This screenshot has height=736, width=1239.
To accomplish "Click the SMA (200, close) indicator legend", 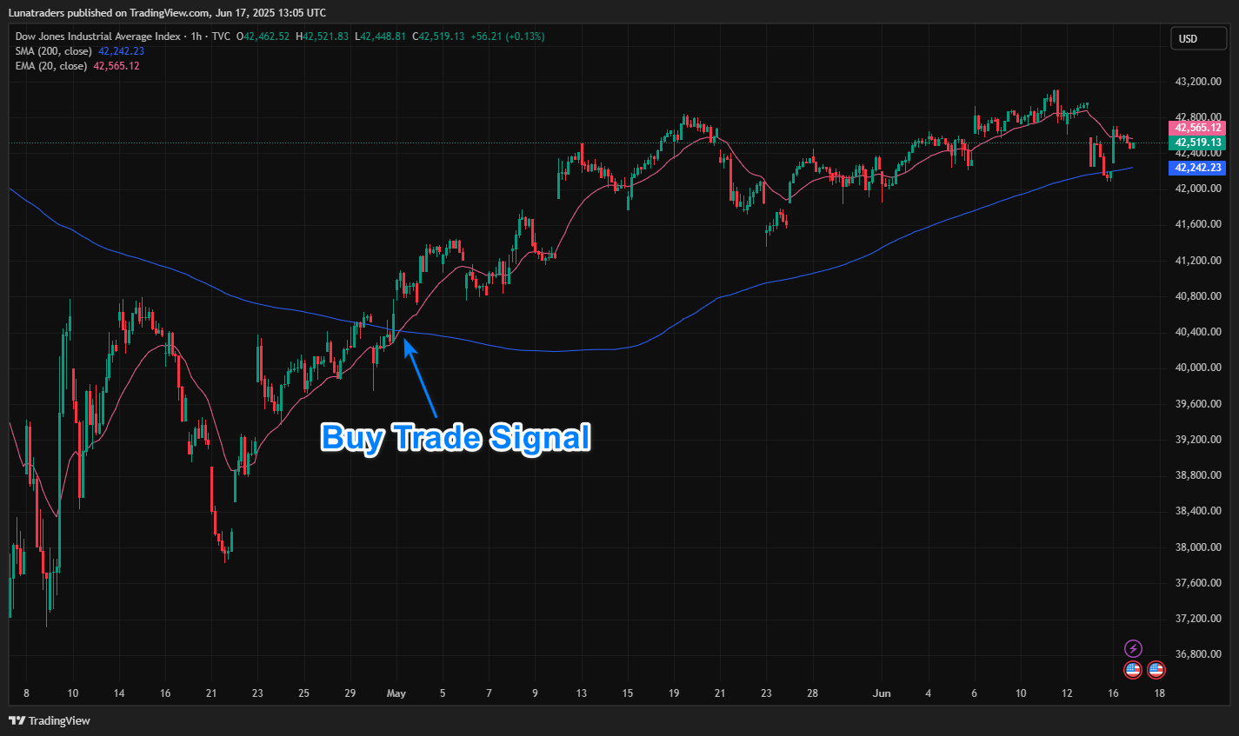I will click(x=53, y=51).
